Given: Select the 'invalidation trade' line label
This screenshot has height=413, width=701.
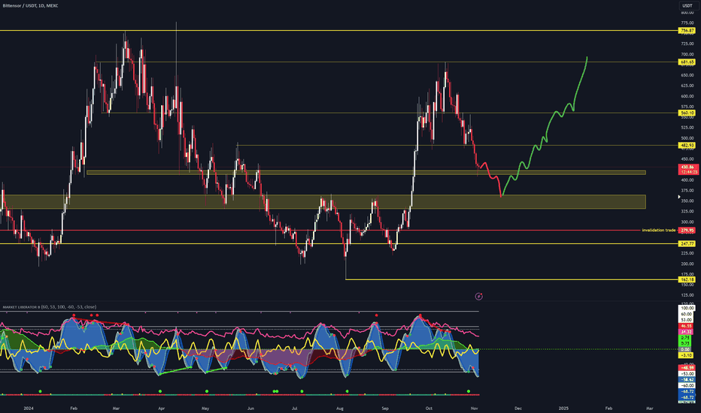Looking at the screenshot, I should click(x=659, y=231).
